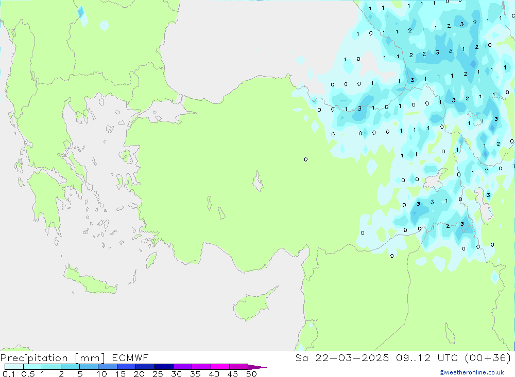Click the 0.1–0.5 mm legend color swatch
This screenshot has height=377, width=515.
point(14,367)
